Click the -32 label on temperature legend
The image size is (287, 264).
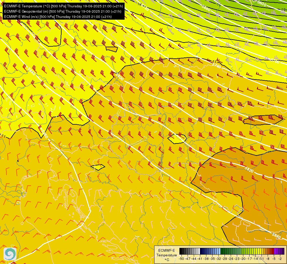[x=218, y=259]
